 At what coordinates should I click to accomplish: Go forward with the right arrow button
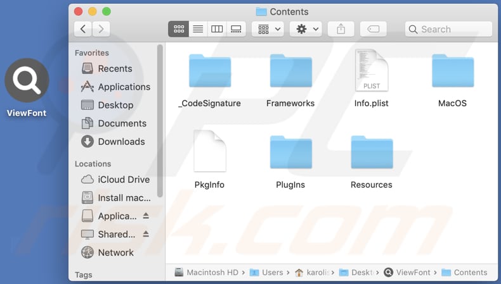pos(101,29)
